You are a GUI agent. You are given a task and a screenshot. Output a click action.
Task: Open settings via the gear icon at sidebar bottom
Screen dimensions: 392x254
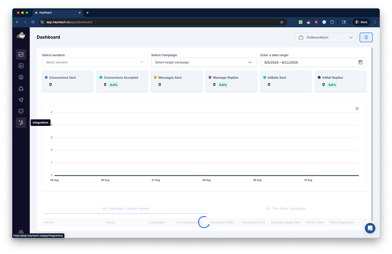pyautogui.click(x=21, y=232)
